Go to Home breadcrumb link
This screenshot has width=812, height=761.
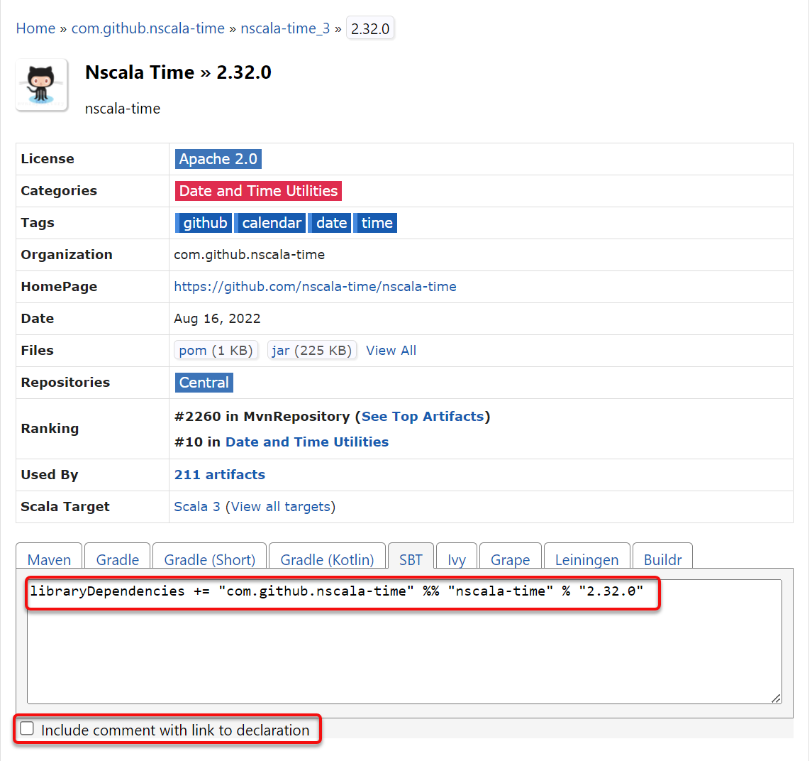pos(35,28)
